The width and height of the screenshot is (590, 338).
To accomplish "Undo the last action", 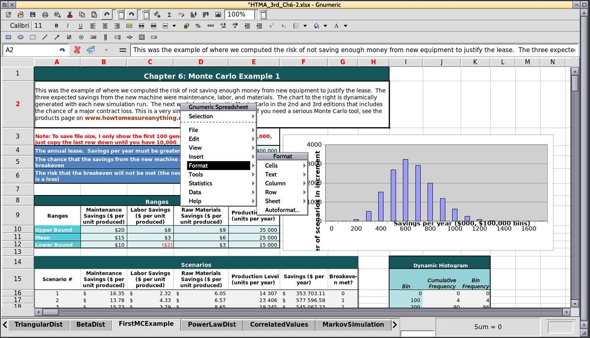I will pyautogui.click(x=107, y=14).
